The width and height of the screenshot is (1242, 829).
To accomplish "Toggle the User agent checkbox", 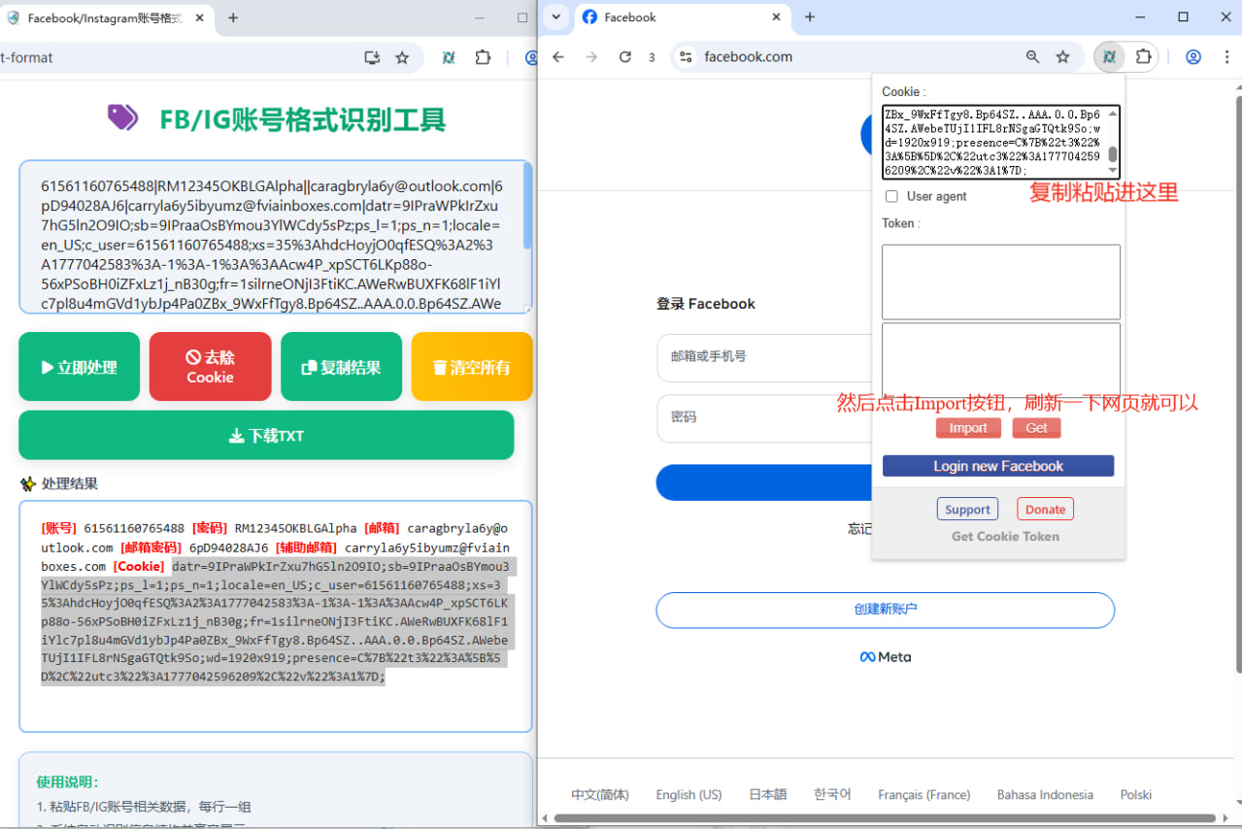I will pyautogui.click(x=891, y=196).
